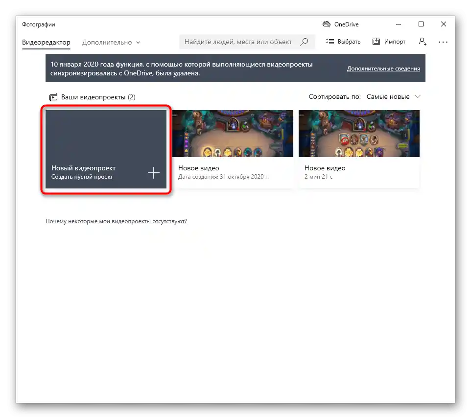The image size is (471, 419).
Task: Switch to the Видеоредактор tab
Action: coord(46,43)
